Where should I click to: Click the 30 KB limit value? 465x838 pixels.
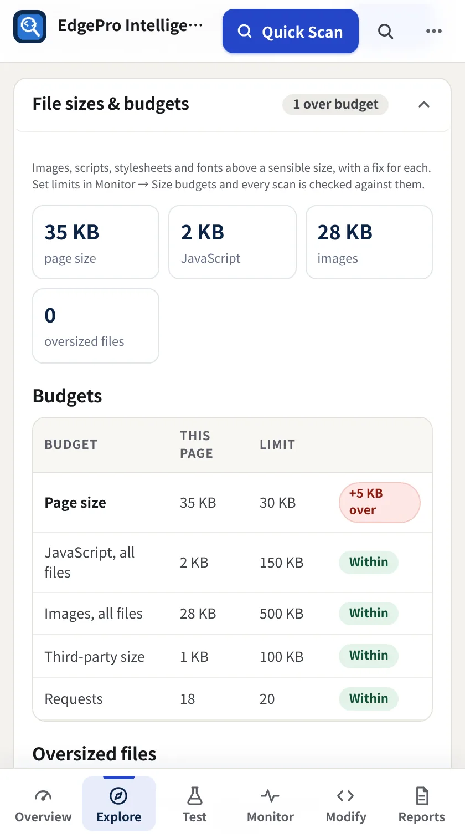[x=278, y=503]
